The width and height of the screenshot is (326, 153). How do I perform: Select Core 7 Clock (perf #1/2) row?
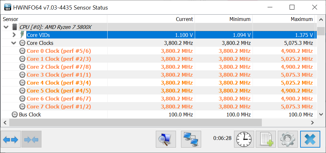pyautogui.click(x=159, y=107)
